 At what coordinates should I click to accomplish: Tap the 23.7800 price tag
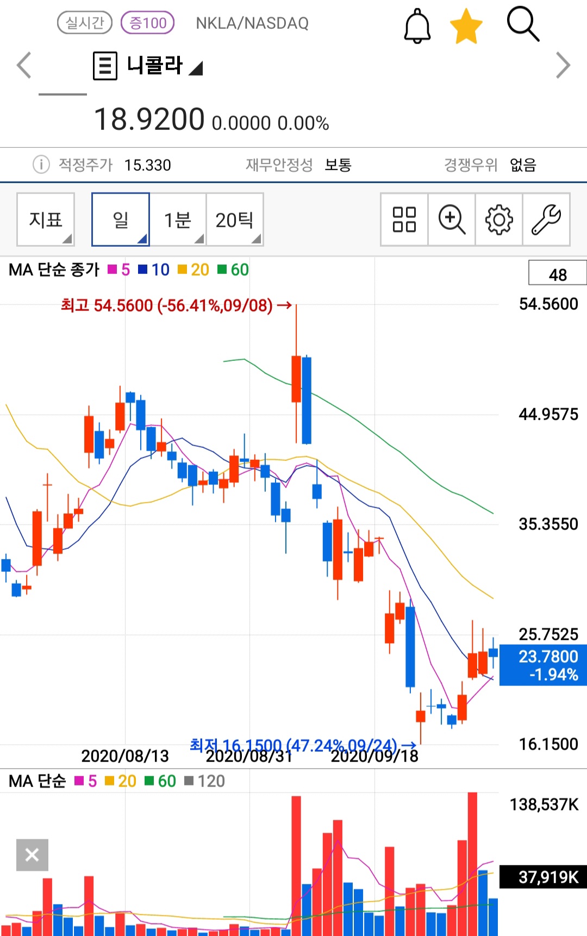[543, 665]
